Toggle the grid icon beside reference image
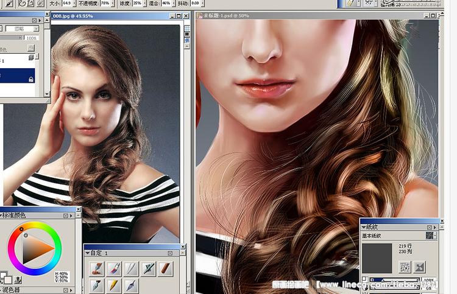Image resolution: width=457 pixels, height=294 pixels. click(x=187, y=28)
